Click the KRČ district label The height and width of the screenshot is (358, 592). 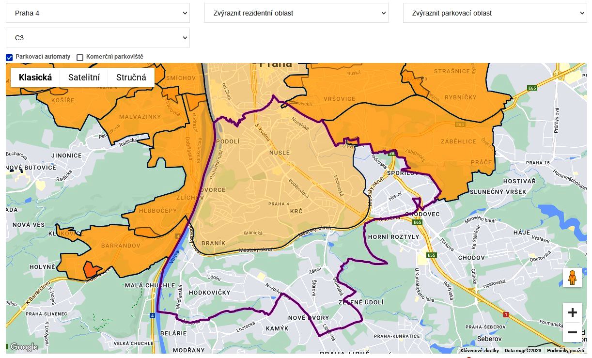pos(296,212)
